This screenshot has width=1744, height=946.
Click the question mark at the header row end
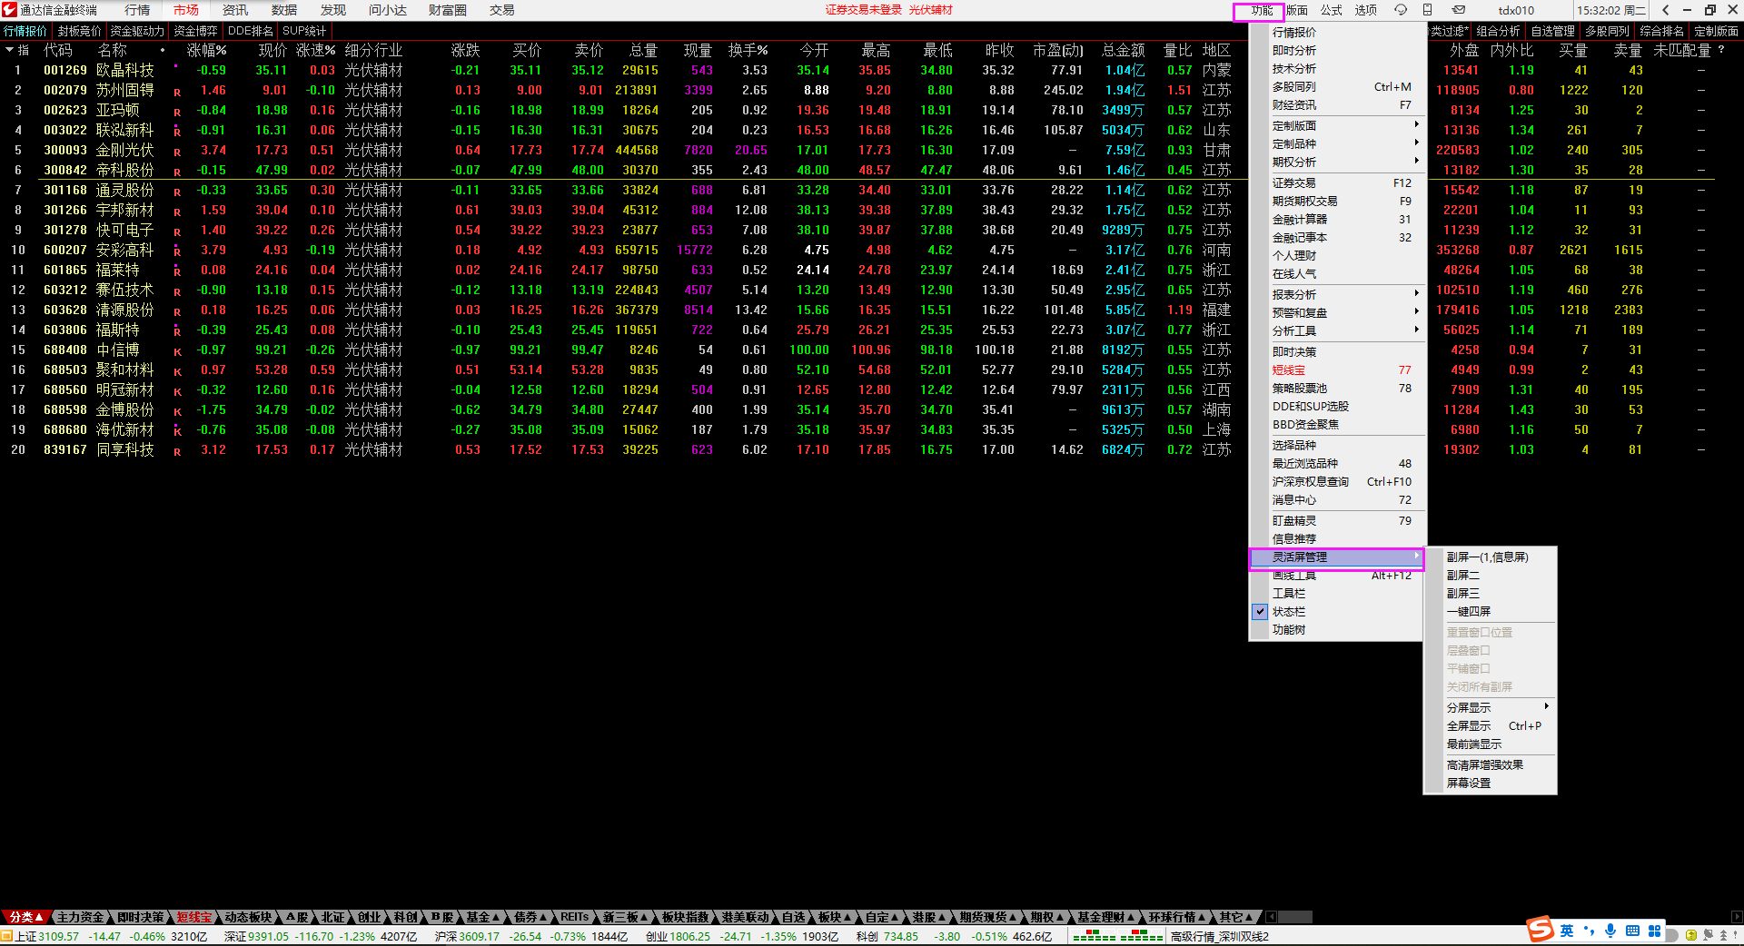(1721, 50)
